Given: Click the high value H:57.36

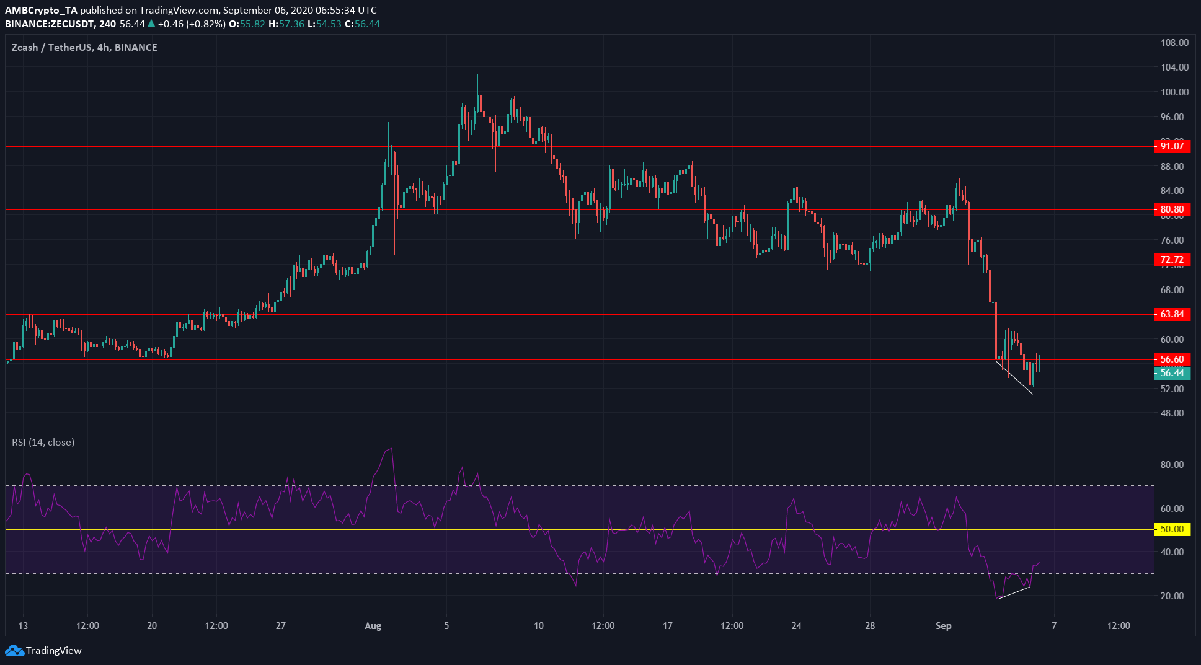Looking at the screenshot, I should point(286,24).
